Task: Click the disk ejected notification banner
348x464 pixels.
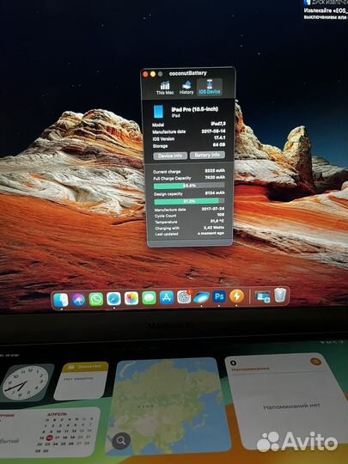Action: (326, 9)
